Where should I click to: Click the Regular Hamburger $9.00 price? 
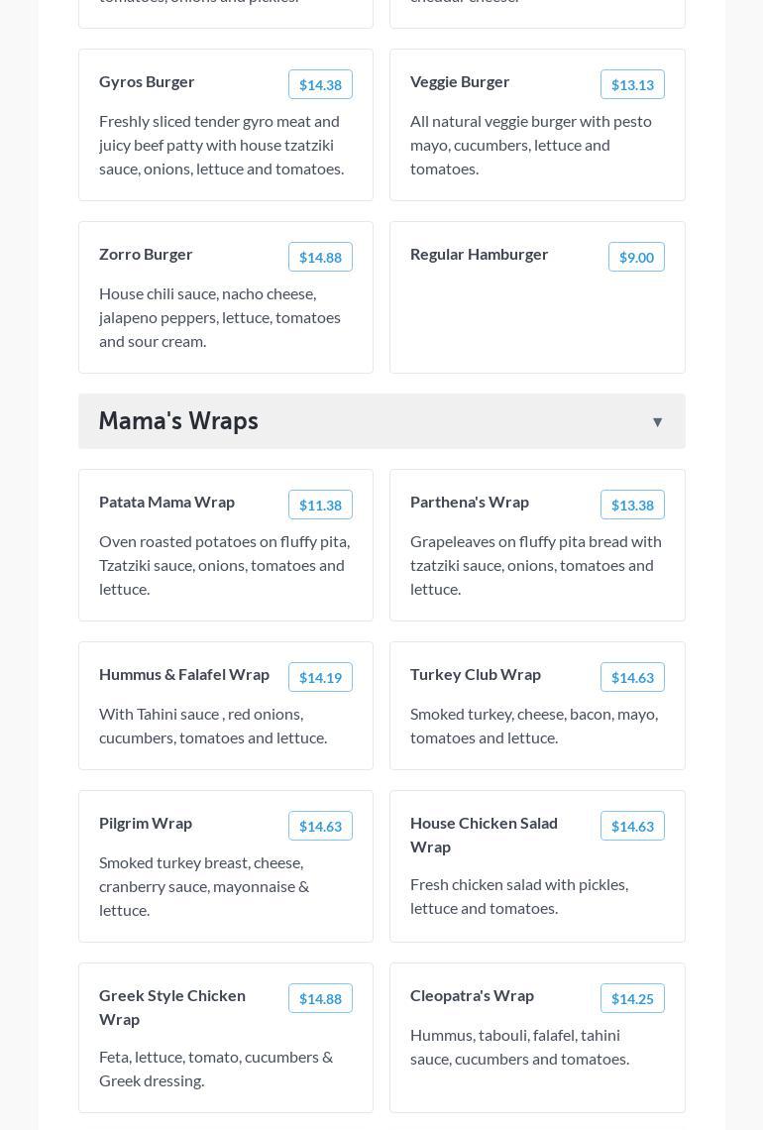(636, 258)
